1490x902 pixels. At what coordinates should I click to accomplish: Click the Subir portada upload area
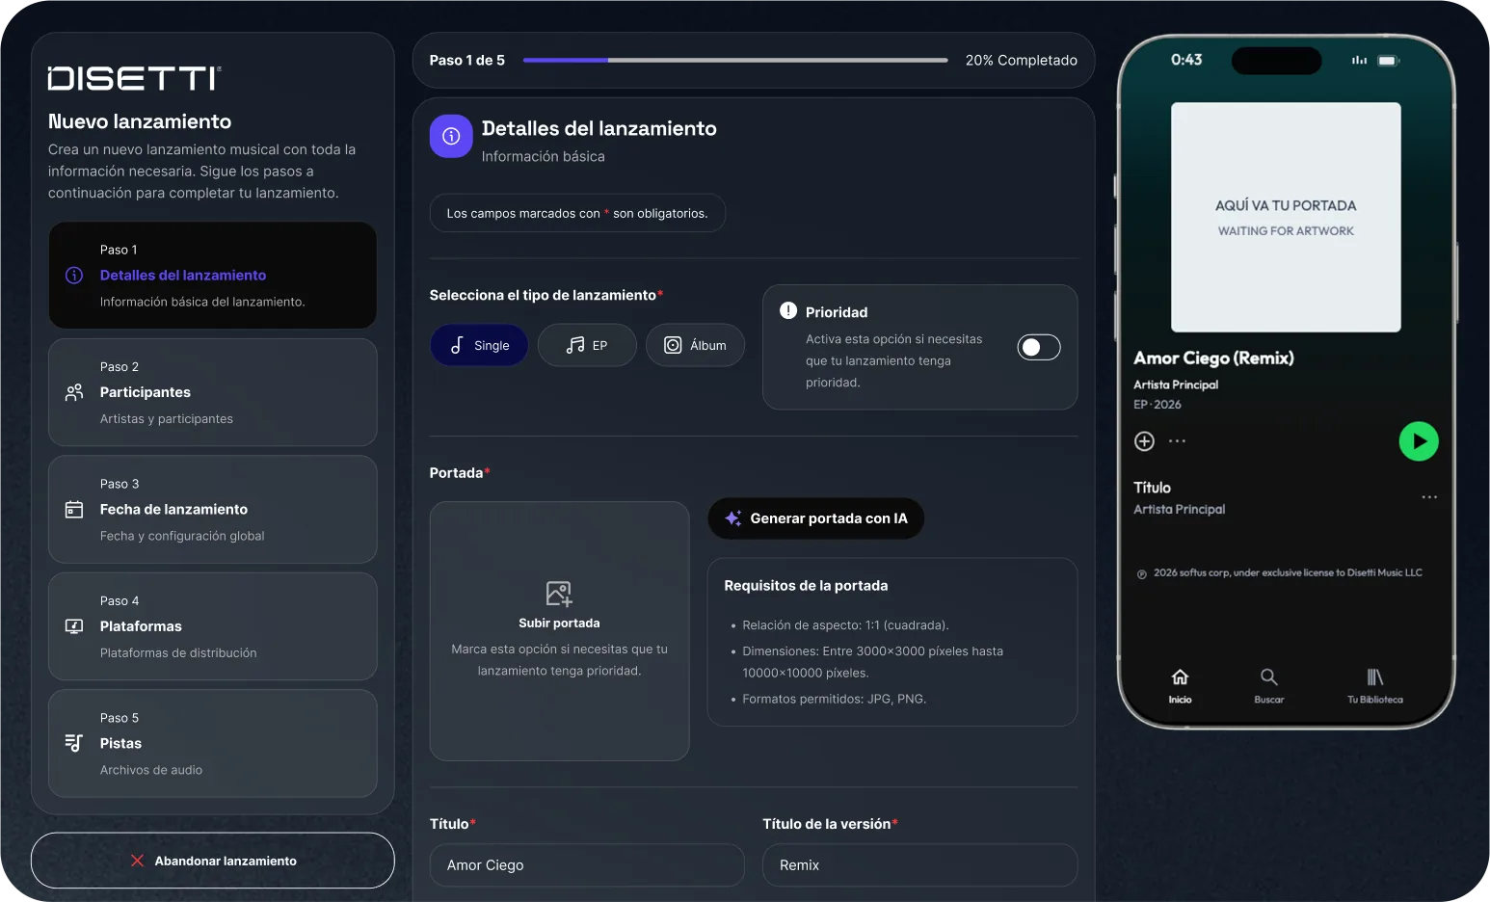coord(560,631)
